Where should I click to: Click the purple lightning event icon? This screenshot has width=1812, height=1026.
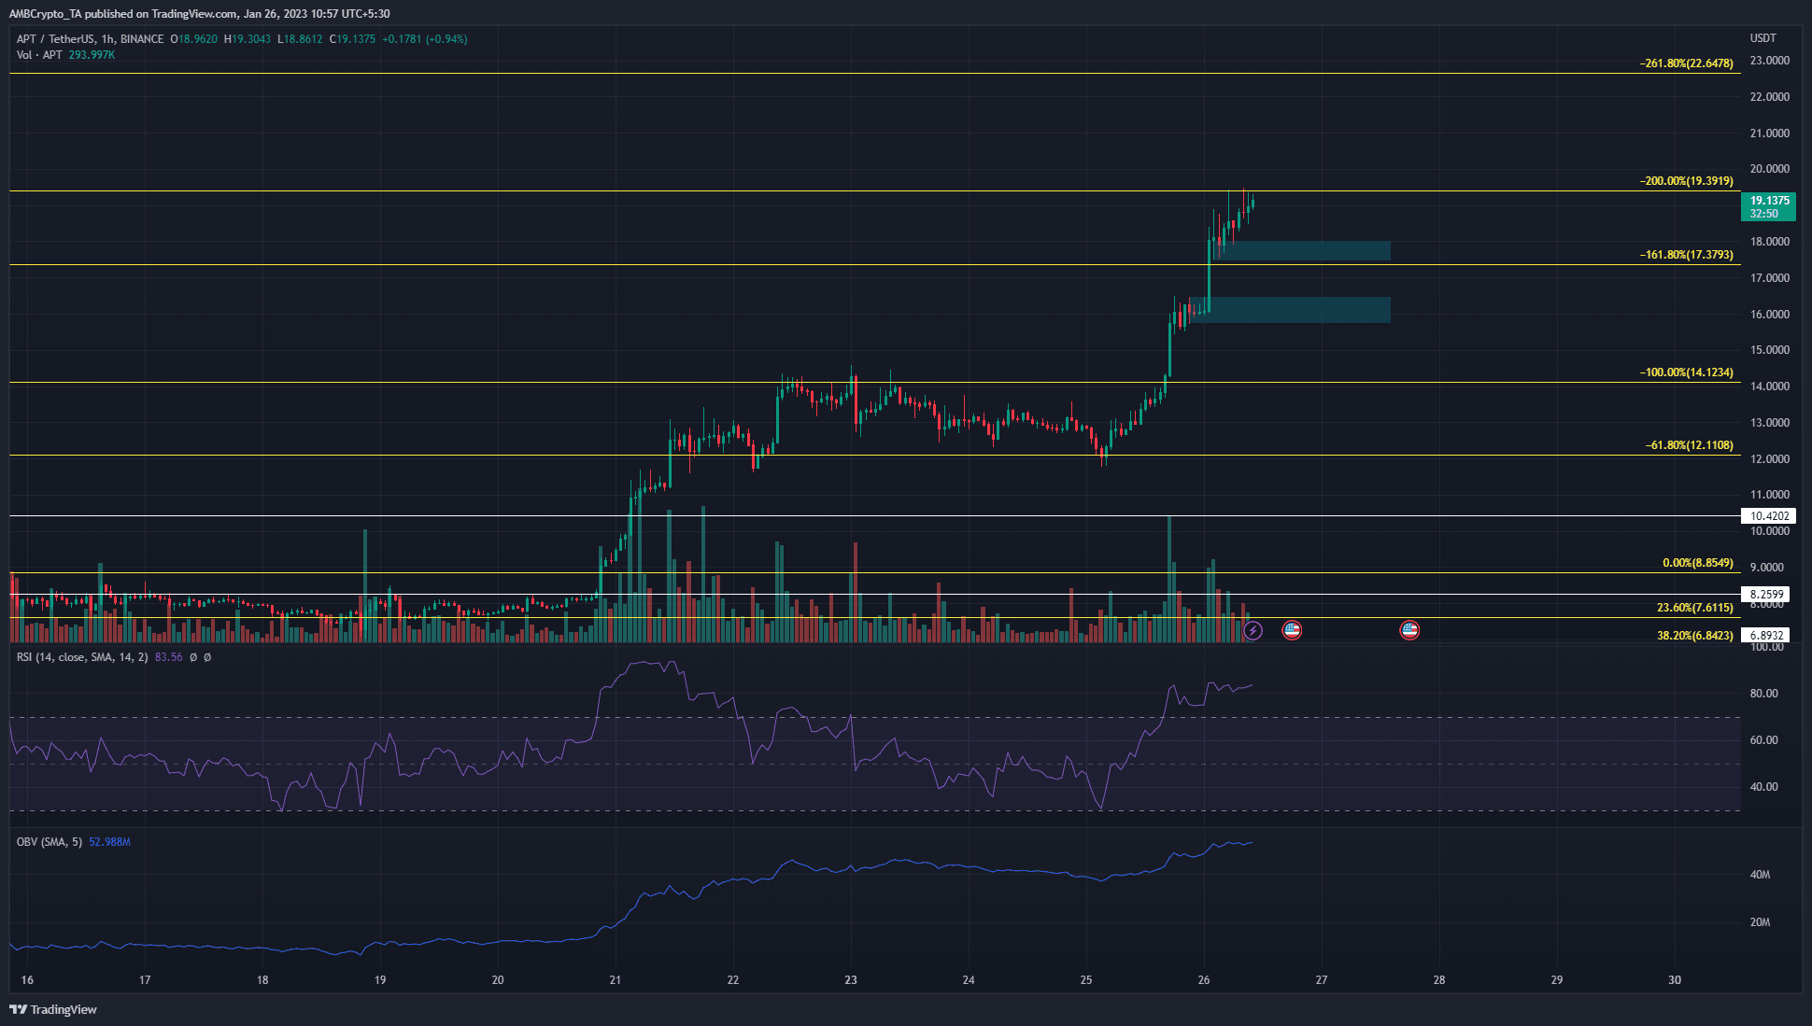point(1253,631)
